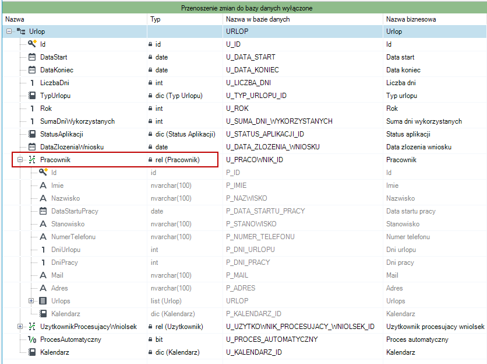Expand the Urlops list node
This screenshot has height=364, width=487.
(31, 301)
